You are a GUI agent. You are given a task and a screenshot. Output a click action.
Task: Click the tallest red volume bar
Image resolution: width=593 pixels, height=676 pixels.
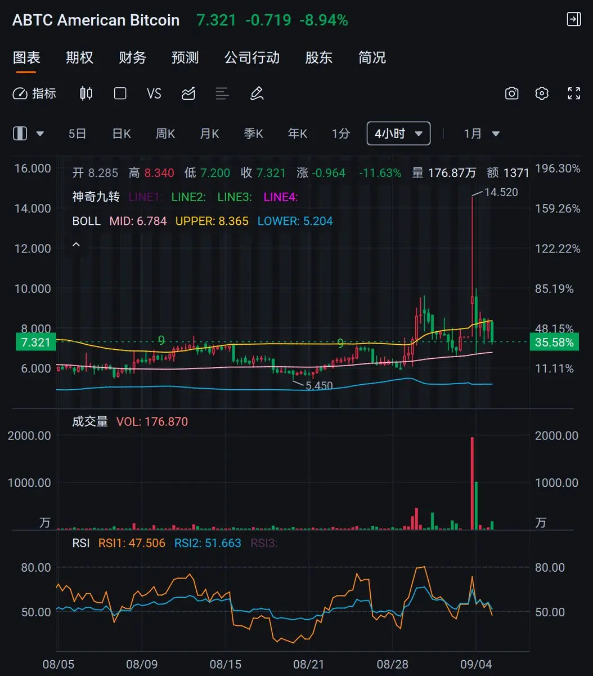(472, 483)
